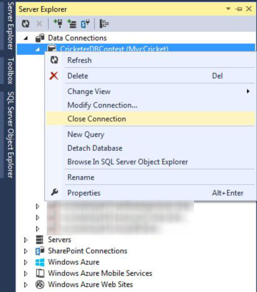This screenshot has height=292, width=257.
Task: Click the CricketerDBContext database icon
Action: pos(52,48)
